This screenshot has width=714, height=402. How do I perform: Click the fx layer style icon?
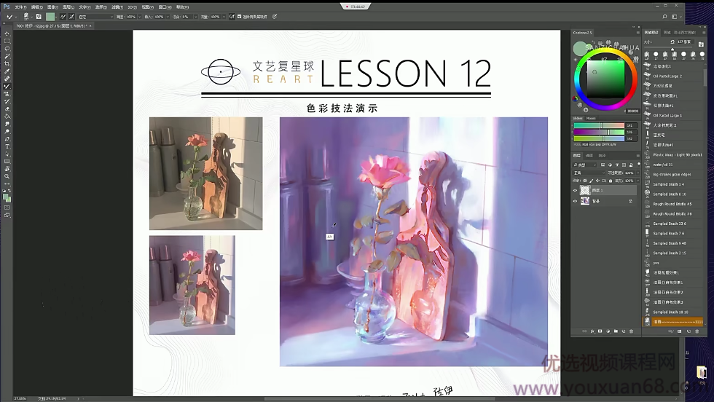(592, 331)
